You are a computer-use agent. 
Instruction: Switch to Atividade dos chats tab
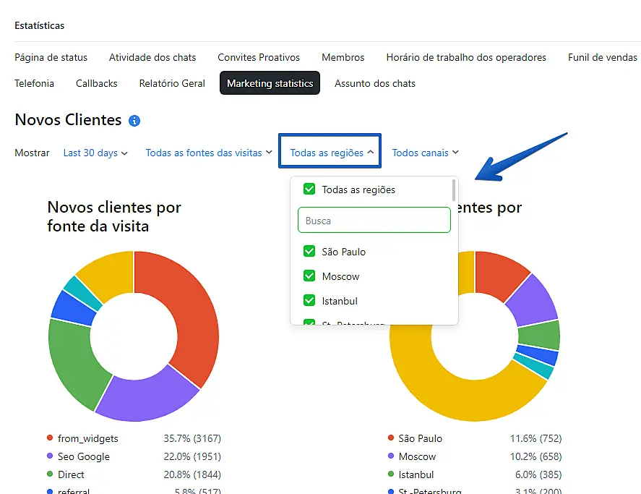click(152, 57)
